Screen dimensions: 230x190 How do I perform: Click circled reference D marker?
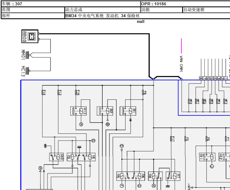click(x=93, y=141)
